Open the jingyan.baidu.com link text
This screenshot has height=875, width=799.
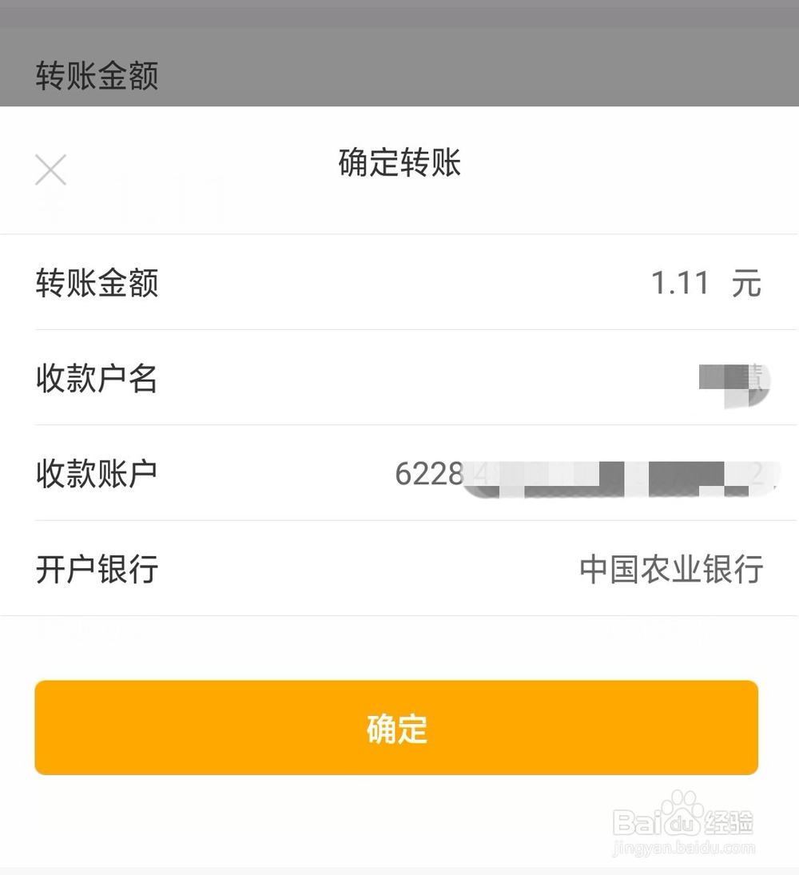[684, 848]
